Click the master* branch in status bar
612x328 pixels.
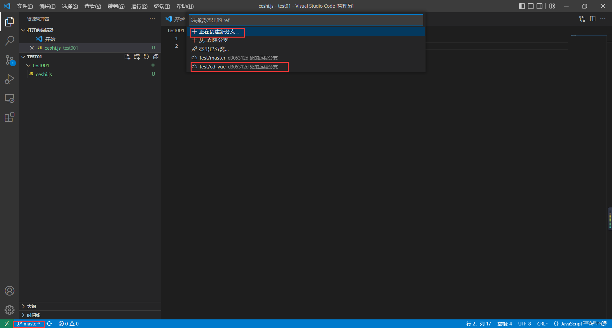click(x=29, y=324)
